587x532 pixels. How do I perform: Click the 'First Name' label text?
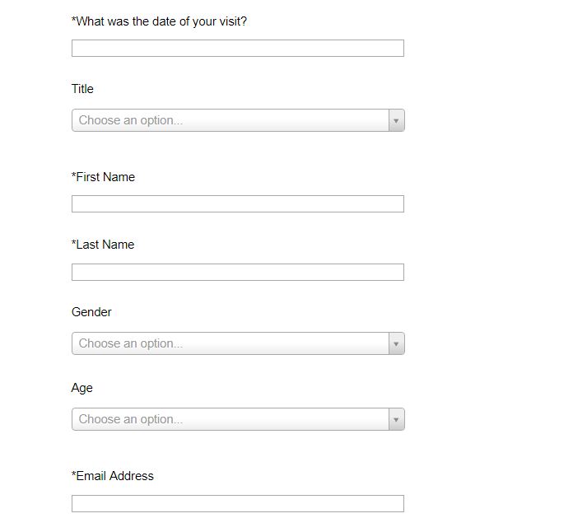[x=105, y=177]
